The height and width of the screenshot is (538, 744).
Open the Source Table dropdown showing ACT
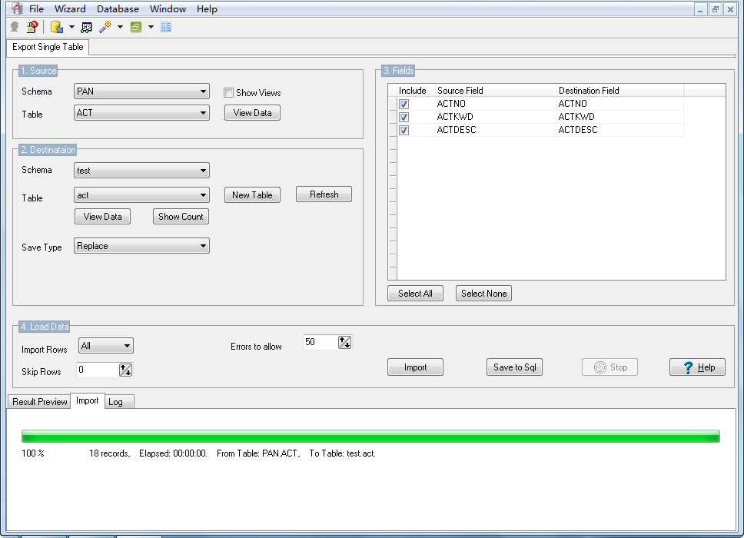pyautogui.click(x=141, y=113)
